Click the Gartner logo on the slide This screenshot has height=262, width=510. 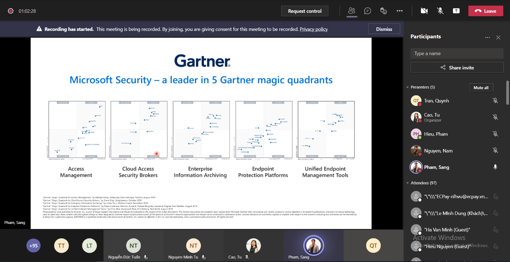pyautogui.click(x=202, y=60)
